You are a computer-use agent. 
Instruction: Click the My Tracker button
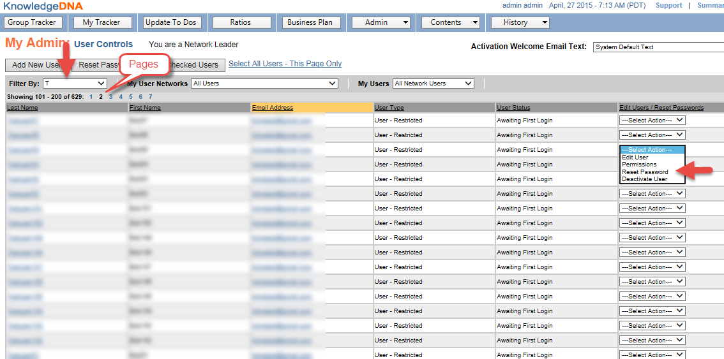(x=102, y=22)
